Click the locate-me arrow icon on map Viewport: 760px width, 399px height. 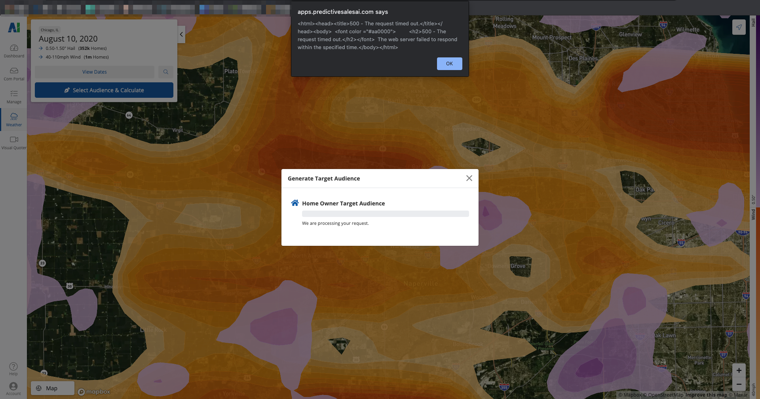[739, 27]
